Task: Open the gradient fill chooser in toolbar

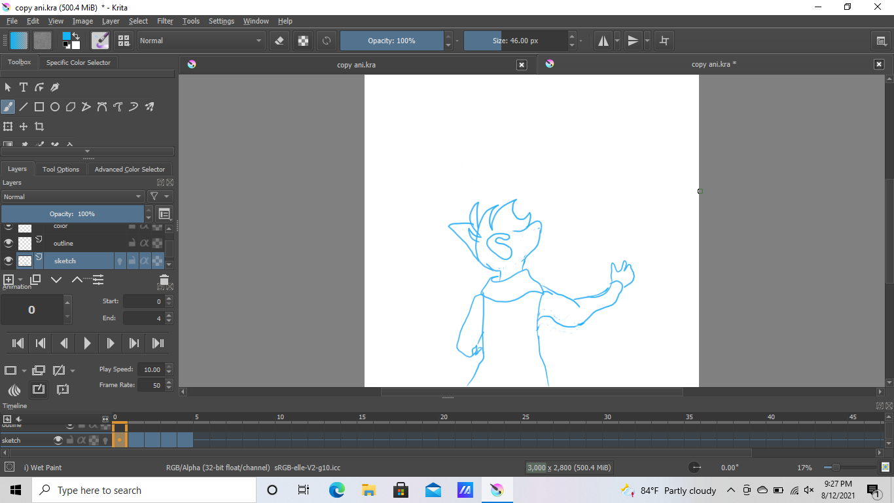Action: click(x=19, y=41)
